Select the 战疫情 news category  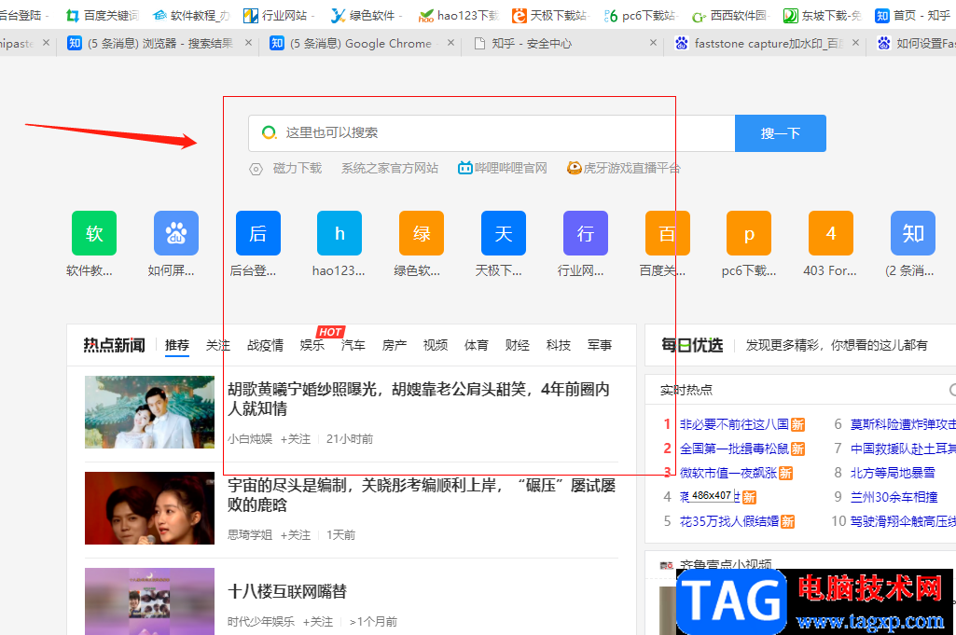265,346
